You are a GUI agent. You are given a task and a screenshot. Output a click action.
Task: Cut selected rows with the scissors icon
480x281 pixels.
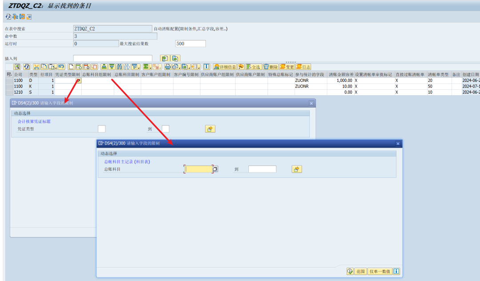click(36, 67)
